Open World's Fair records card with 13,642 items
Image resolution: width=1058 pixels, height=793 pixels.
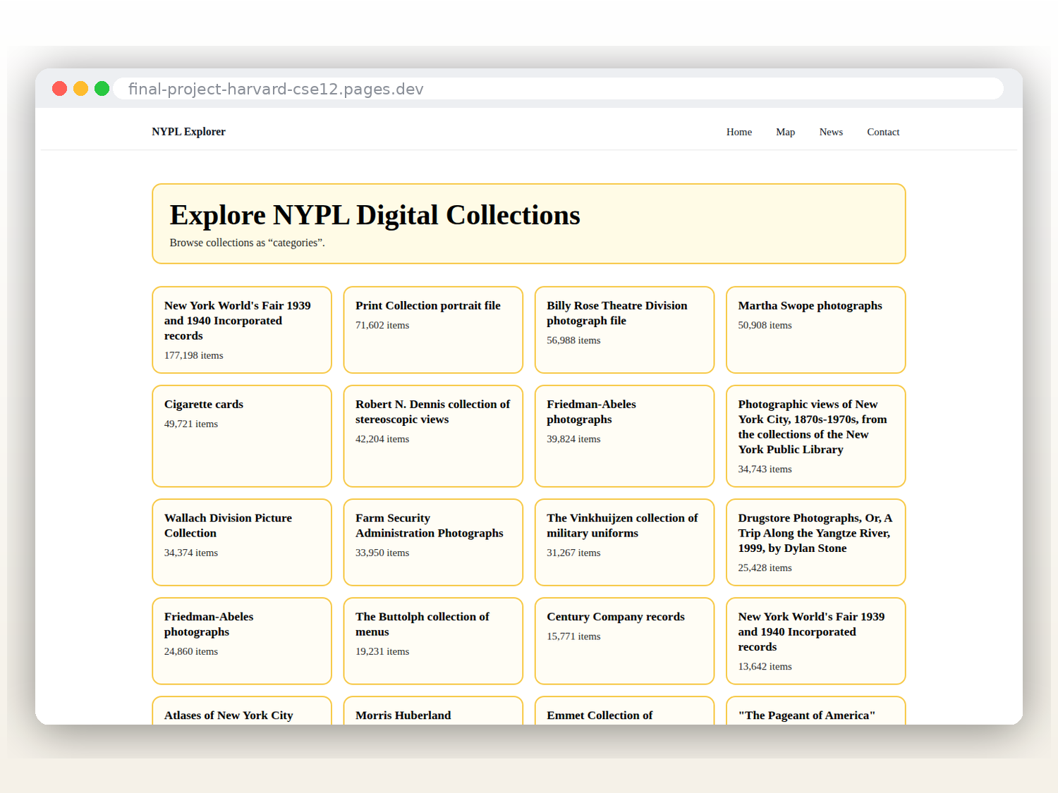[x=815, y=641]
